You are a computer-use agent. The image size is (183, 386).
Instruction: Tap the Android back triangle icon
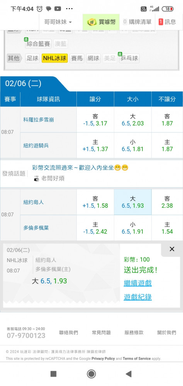(x=129, y=374)
